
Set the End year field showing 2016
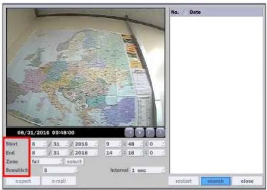[x=86, y=153]
